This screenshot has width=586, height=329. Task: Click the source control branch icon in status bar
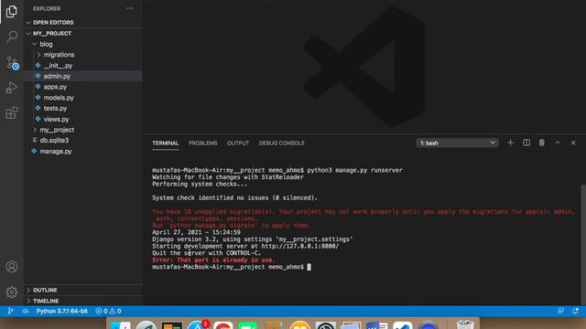(x=10, y=311)
